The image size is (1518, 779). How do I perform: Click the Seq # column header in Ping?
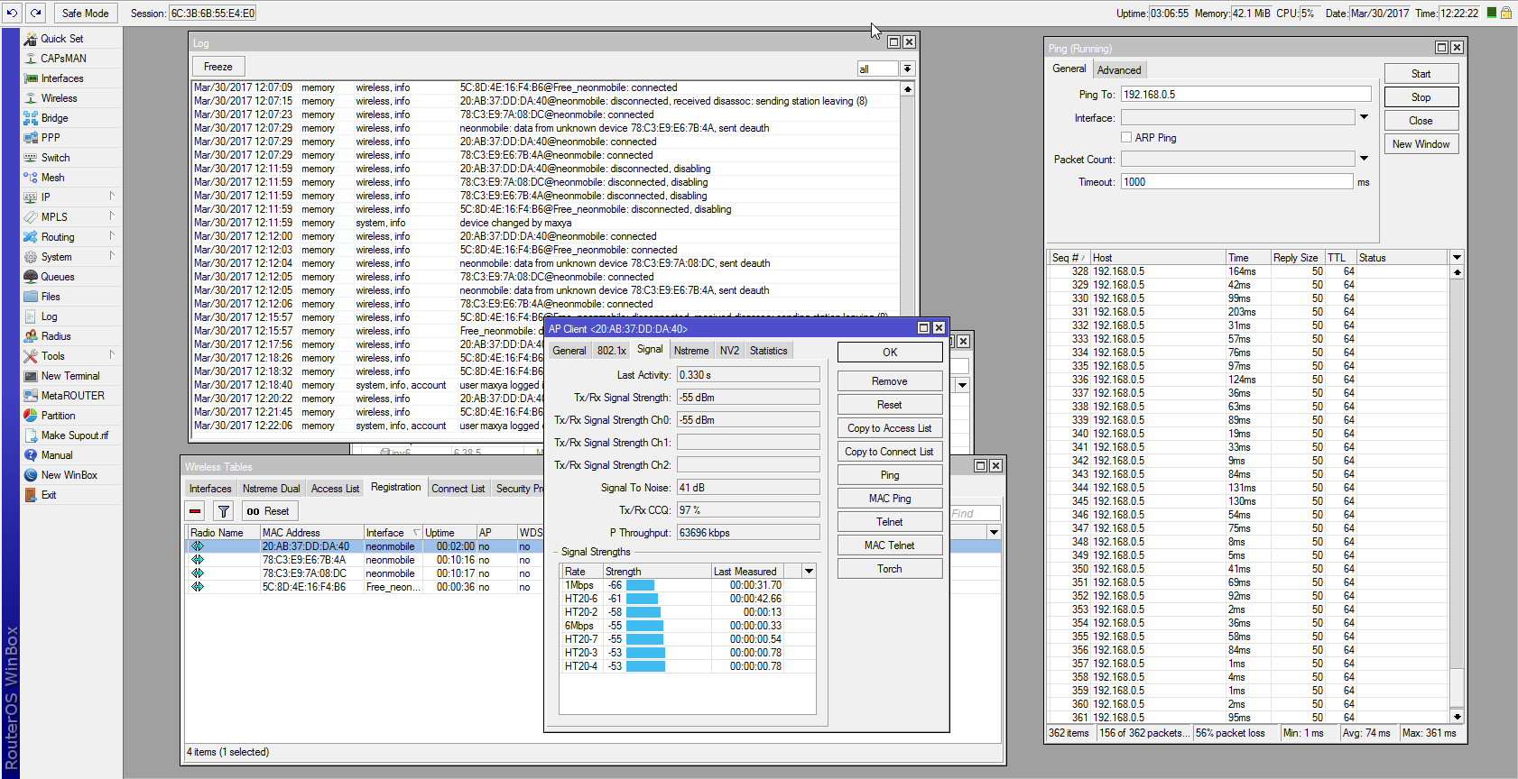point(1069,258)
